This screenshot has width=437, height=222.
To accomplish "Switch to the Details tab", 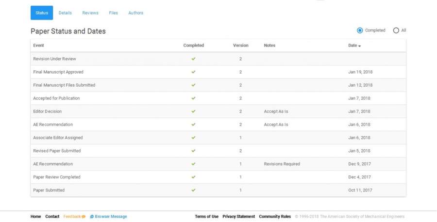I will click(x=65, y=13).
